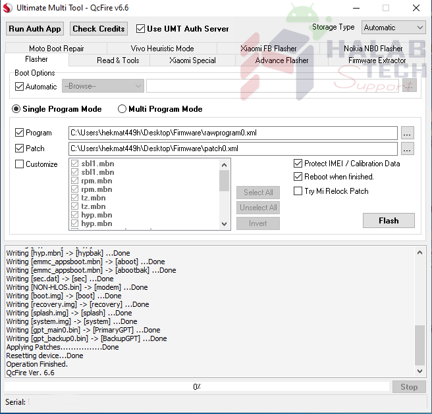Click Select All button

258,192
